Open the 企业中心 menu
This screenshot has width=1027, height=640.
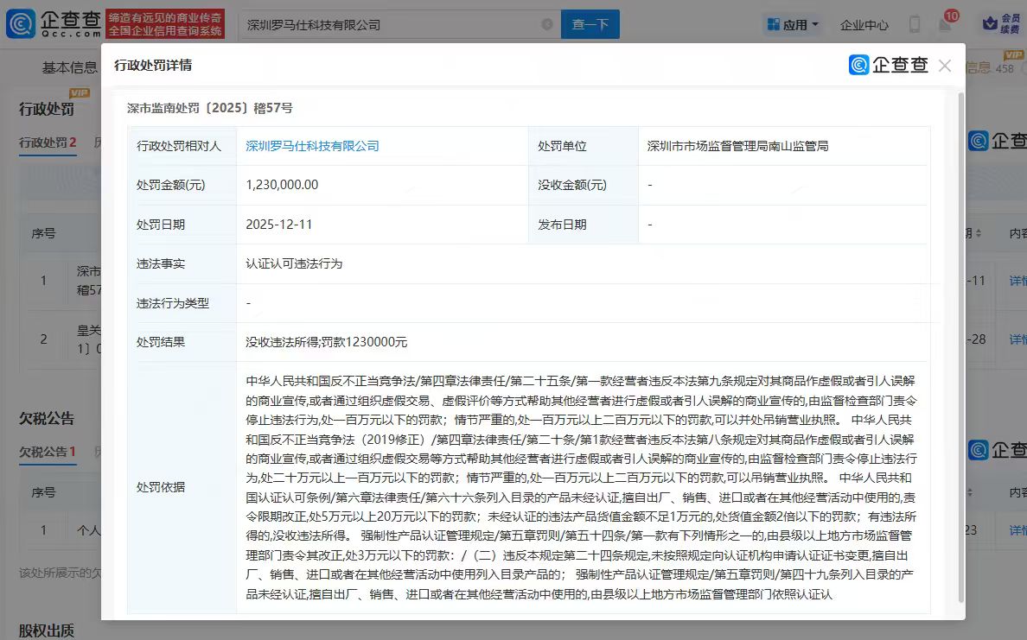(x=864, y=25)
